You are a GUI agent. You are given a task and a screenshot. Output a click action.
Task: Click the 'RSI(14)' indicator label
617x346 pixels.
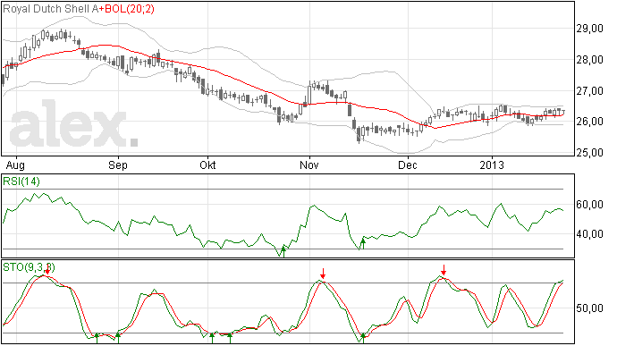(21, 181)
